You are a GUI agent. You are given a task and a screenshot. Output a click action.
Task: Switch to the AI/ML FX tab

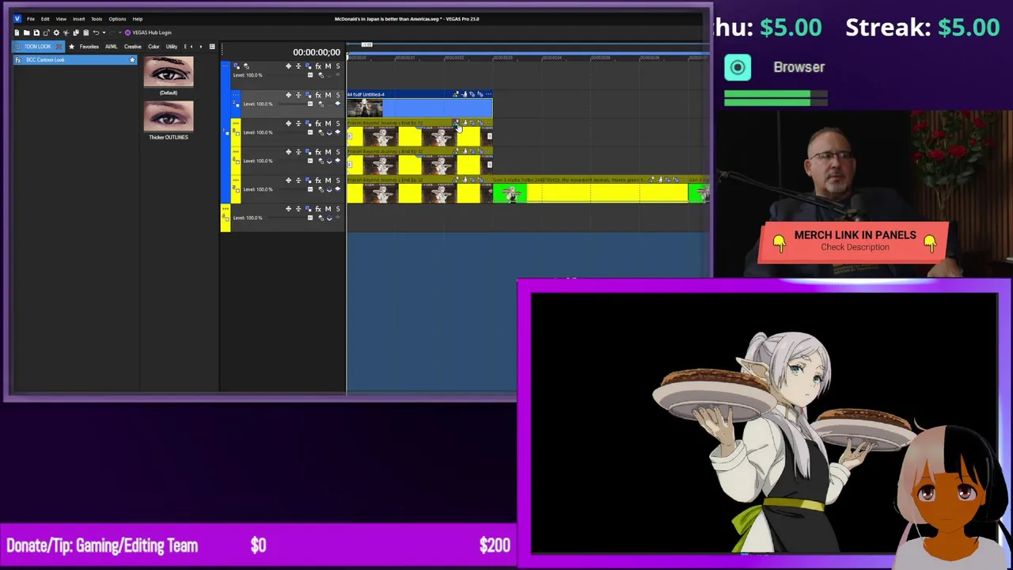112,47
